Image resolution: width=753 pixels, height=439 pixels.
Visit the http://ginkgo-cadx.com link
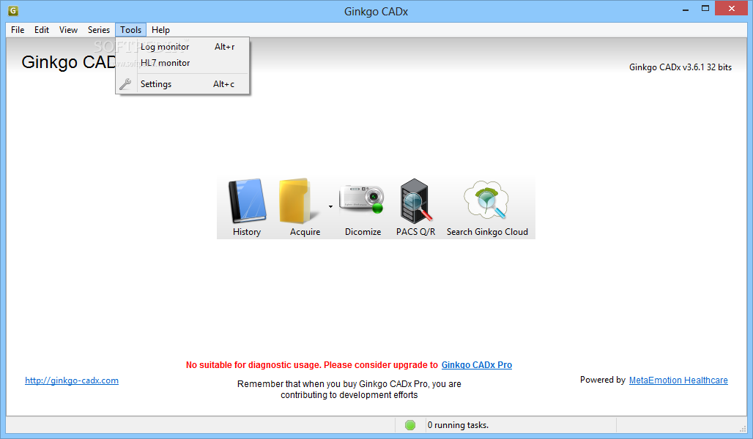click(72, 380)
